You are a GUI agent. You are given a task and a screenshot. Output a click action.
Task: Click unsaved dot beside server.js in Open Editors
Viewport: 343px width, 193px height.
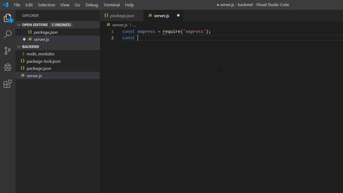(x=24, y=39)
